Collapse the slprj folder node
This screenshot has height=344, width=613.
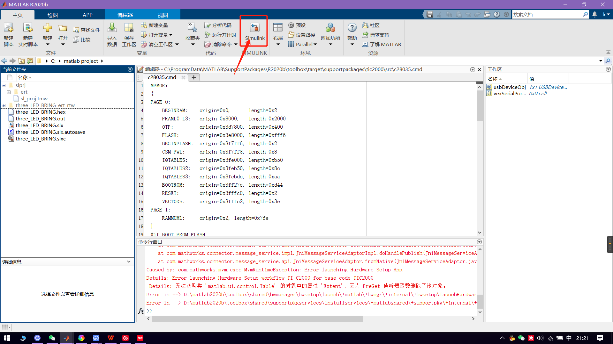pos(4,85)
